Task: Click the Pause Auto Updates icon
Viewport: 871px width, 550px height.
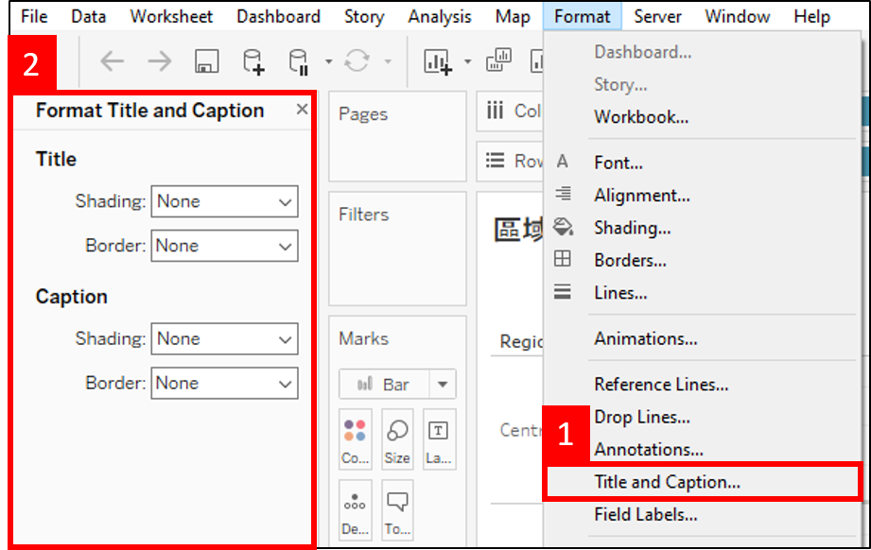Action: [x=298, y=62]
